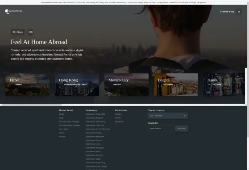Open Apartments Chiang Mai link
The image size is (249, 170).
coord(95,114)
